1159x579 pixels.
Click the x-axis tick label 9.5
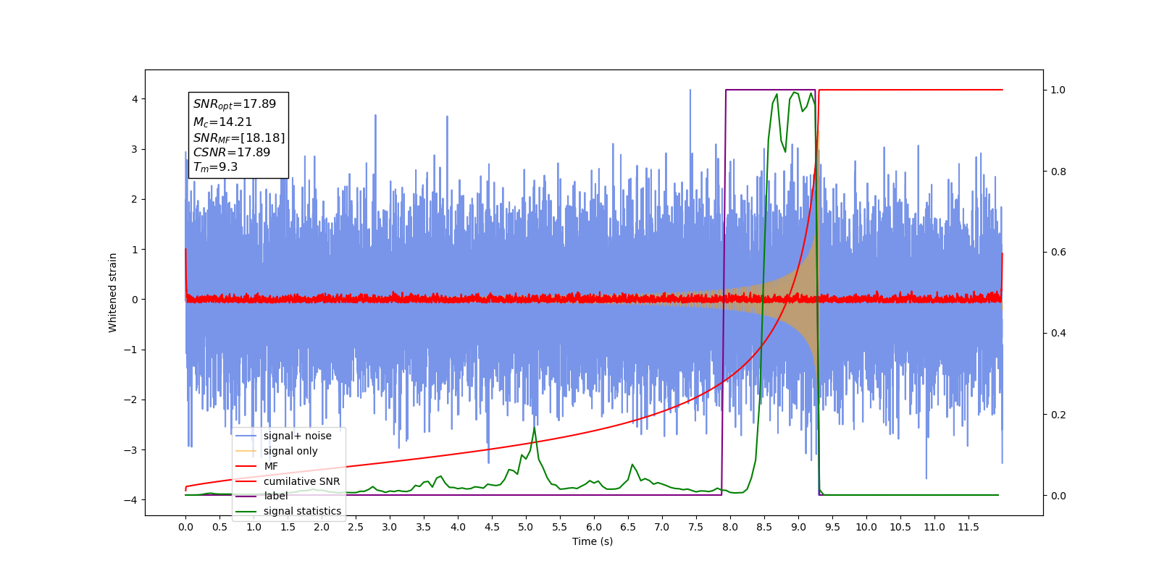point(832,527)
